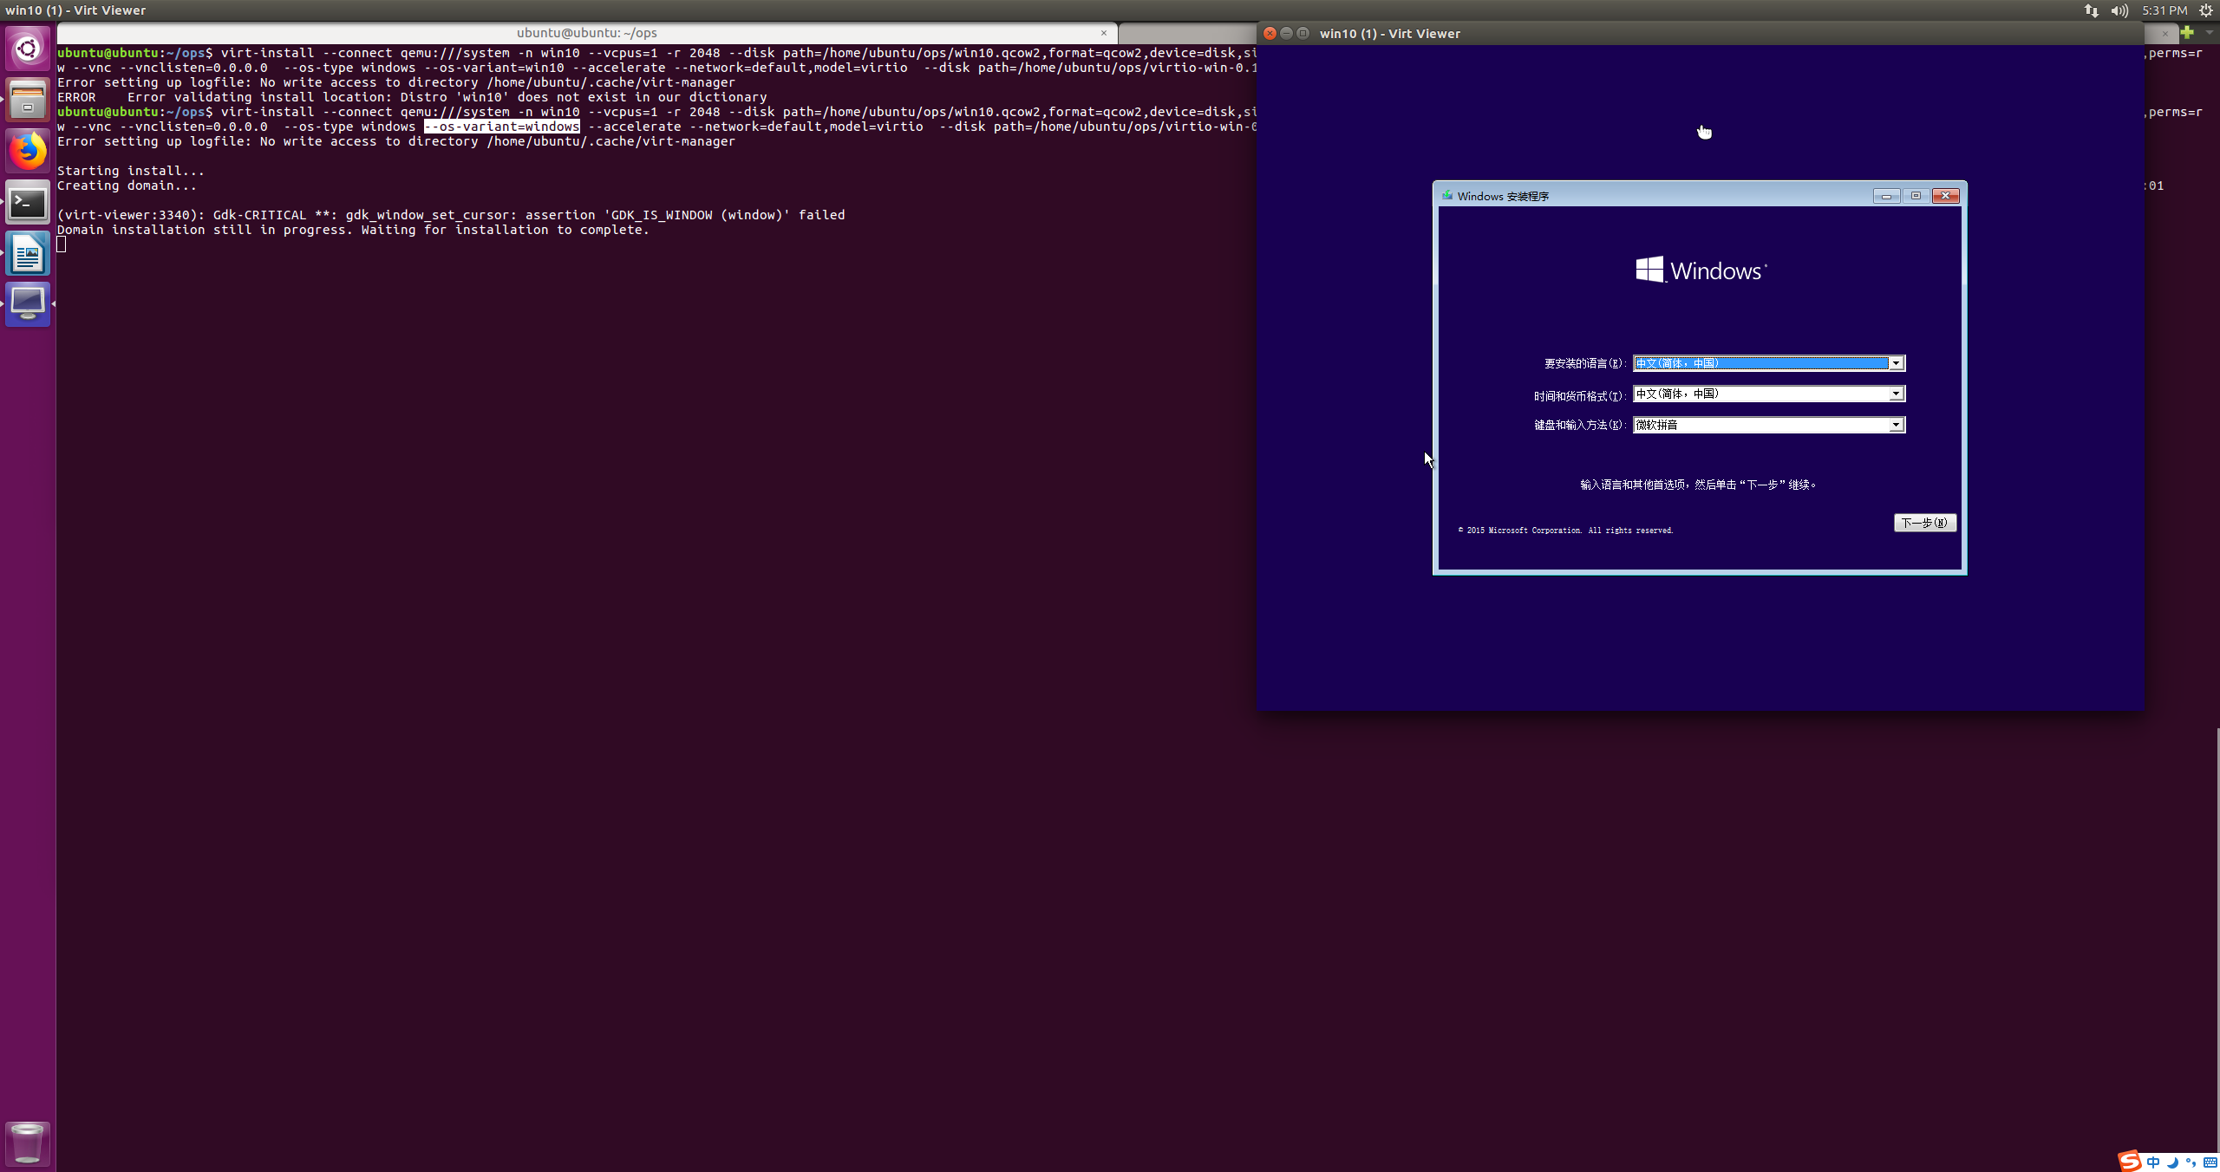2220x1172 pixels.
Task: Expand keyboard input method dropdown
Action: point(1896,425)
